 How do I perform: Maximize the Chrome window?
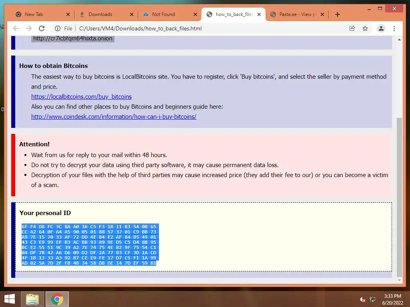point(380,9)
